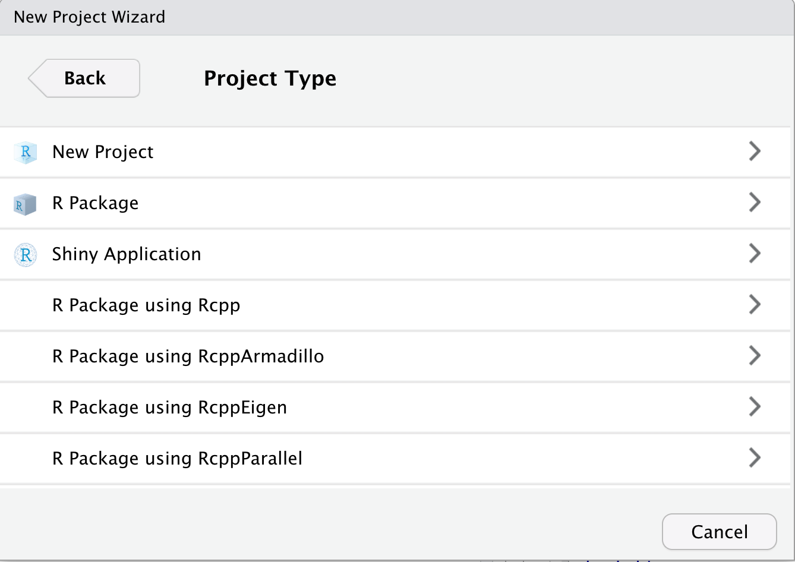This screenshot has width=795, height=562.
Task: Expand the R Package chevron arrow
Action: (755, 203)
